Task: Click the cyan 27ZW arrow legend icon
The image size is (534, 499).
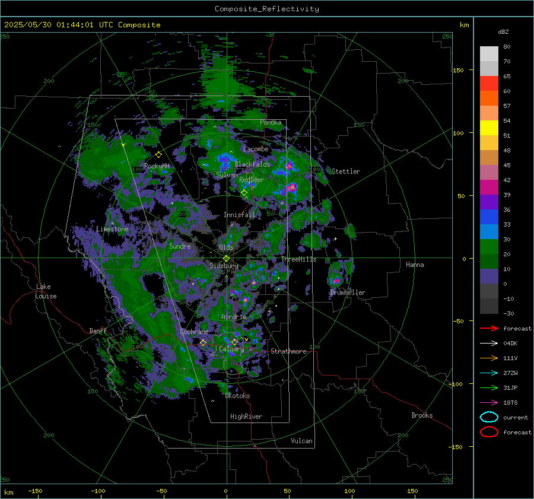Action: [x=489, y=373]
